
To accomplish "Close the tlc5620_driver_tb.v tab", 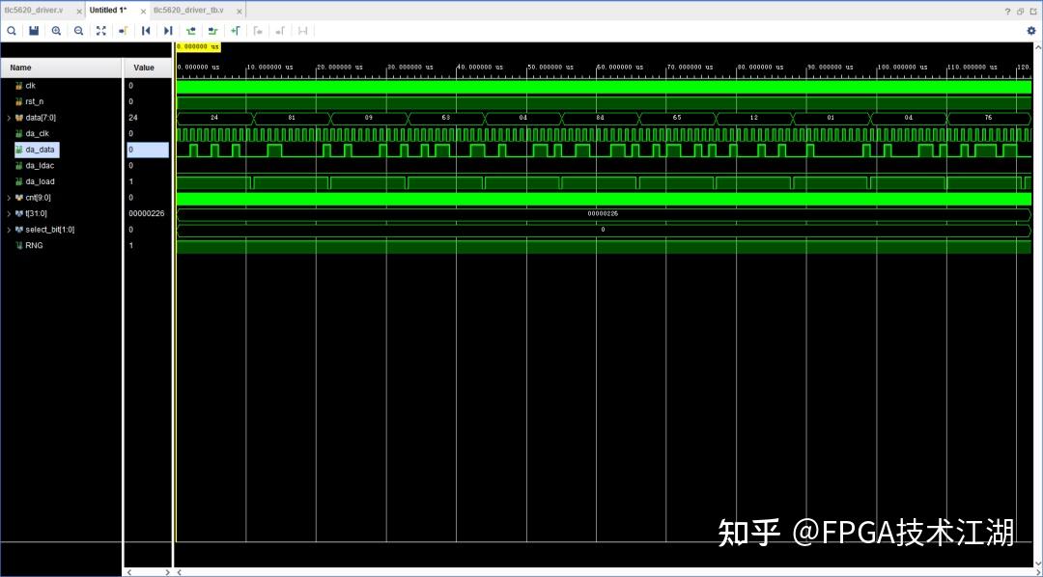I will click(240, 12).
